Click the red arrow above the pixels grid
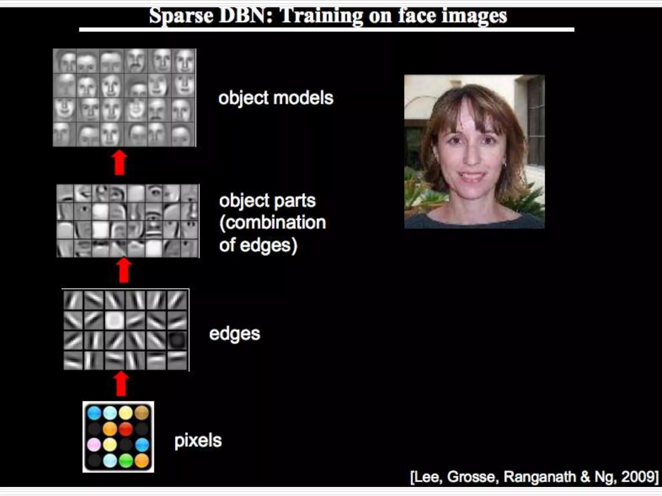Viewport: 662px width, 496px height. (x=121, y=384)
